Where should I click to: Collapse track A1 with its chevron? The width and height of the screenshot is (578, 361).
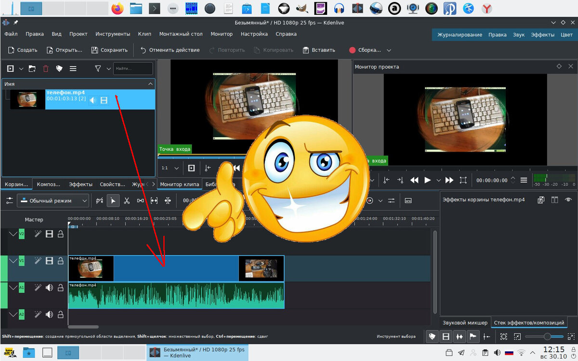pyautogui.click(x=13, y=288)
